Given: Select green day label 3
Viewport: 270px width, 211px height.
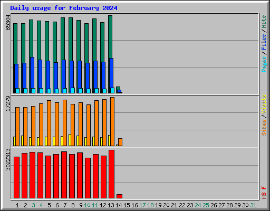Looking at the screenshot, I should coord(33,205).
